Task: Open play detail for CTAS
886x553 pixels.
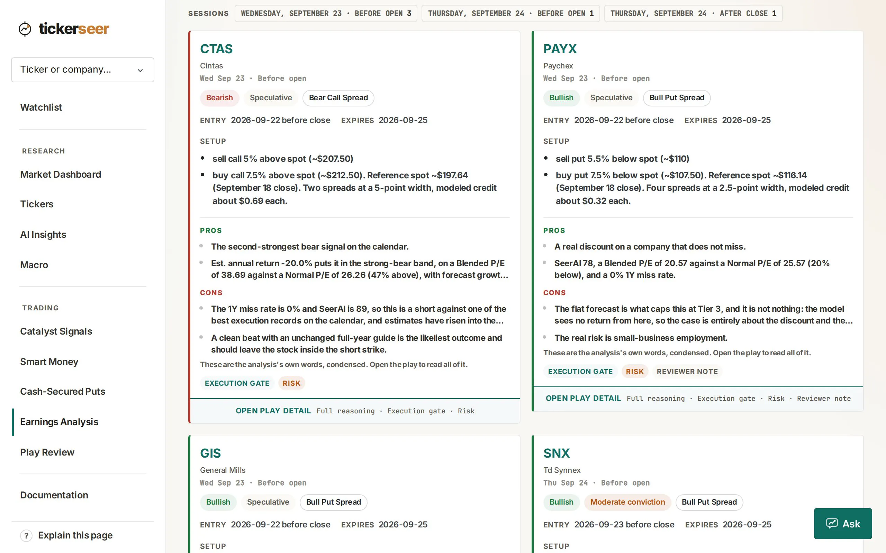Action: click(355, 411)
